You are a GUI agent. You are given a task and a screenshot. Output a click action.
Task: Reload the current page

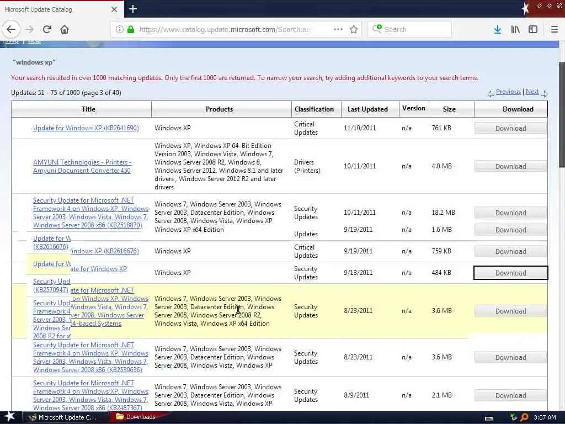47,29
